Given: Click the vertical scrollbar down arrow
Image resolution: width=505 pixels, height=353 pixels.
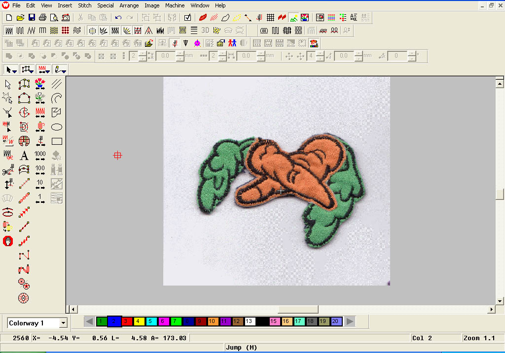Looking at the screenshot, I should pyautogui.click(x=500, y=301).
